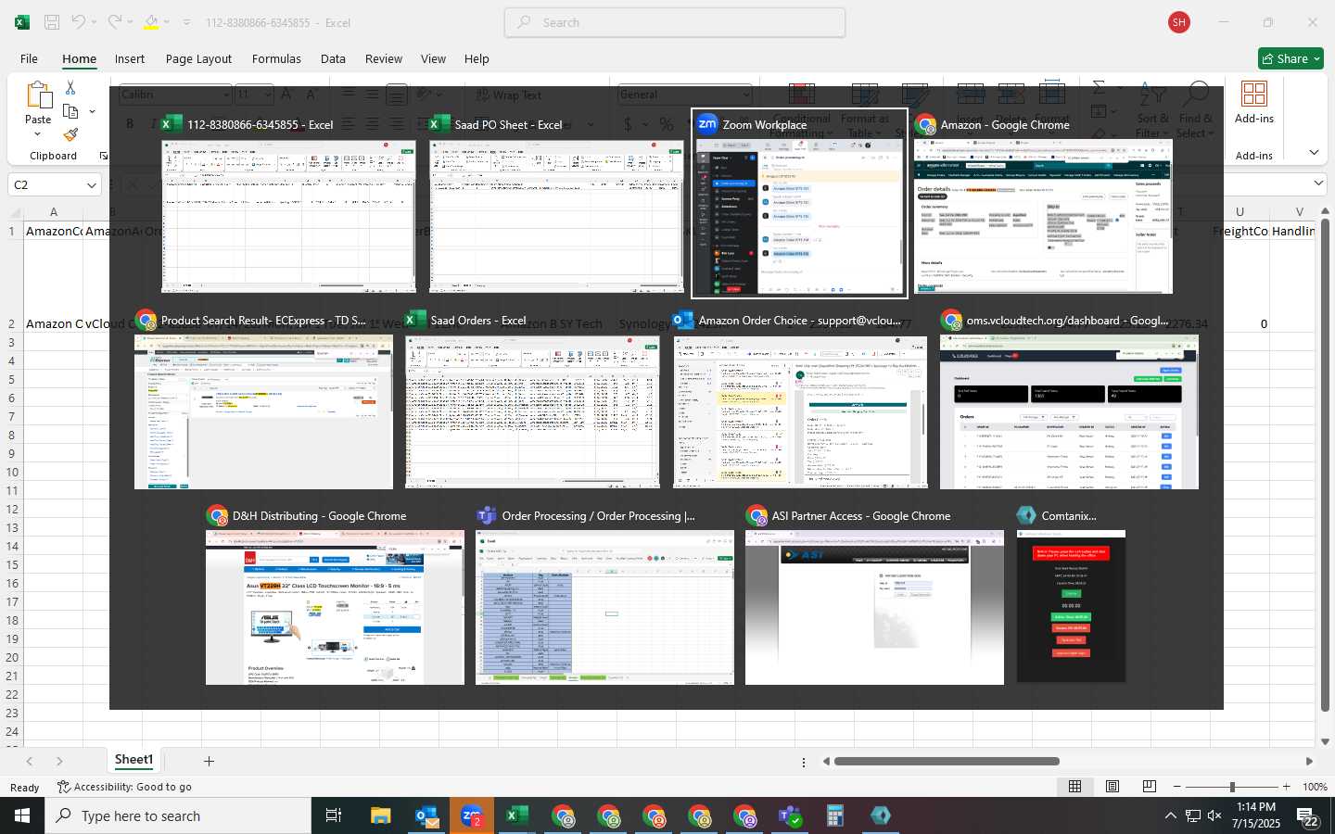Open Task View from the taskbar

point(334,815)
